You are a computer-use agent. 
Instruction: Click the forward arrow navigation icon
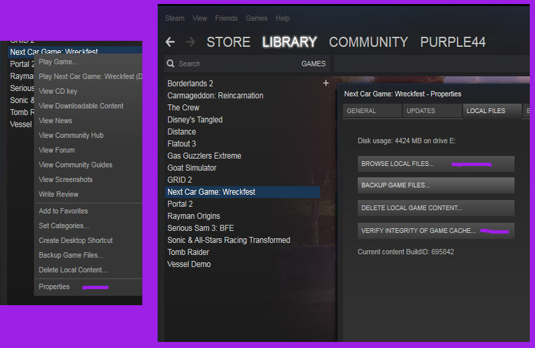click(190, 42)
